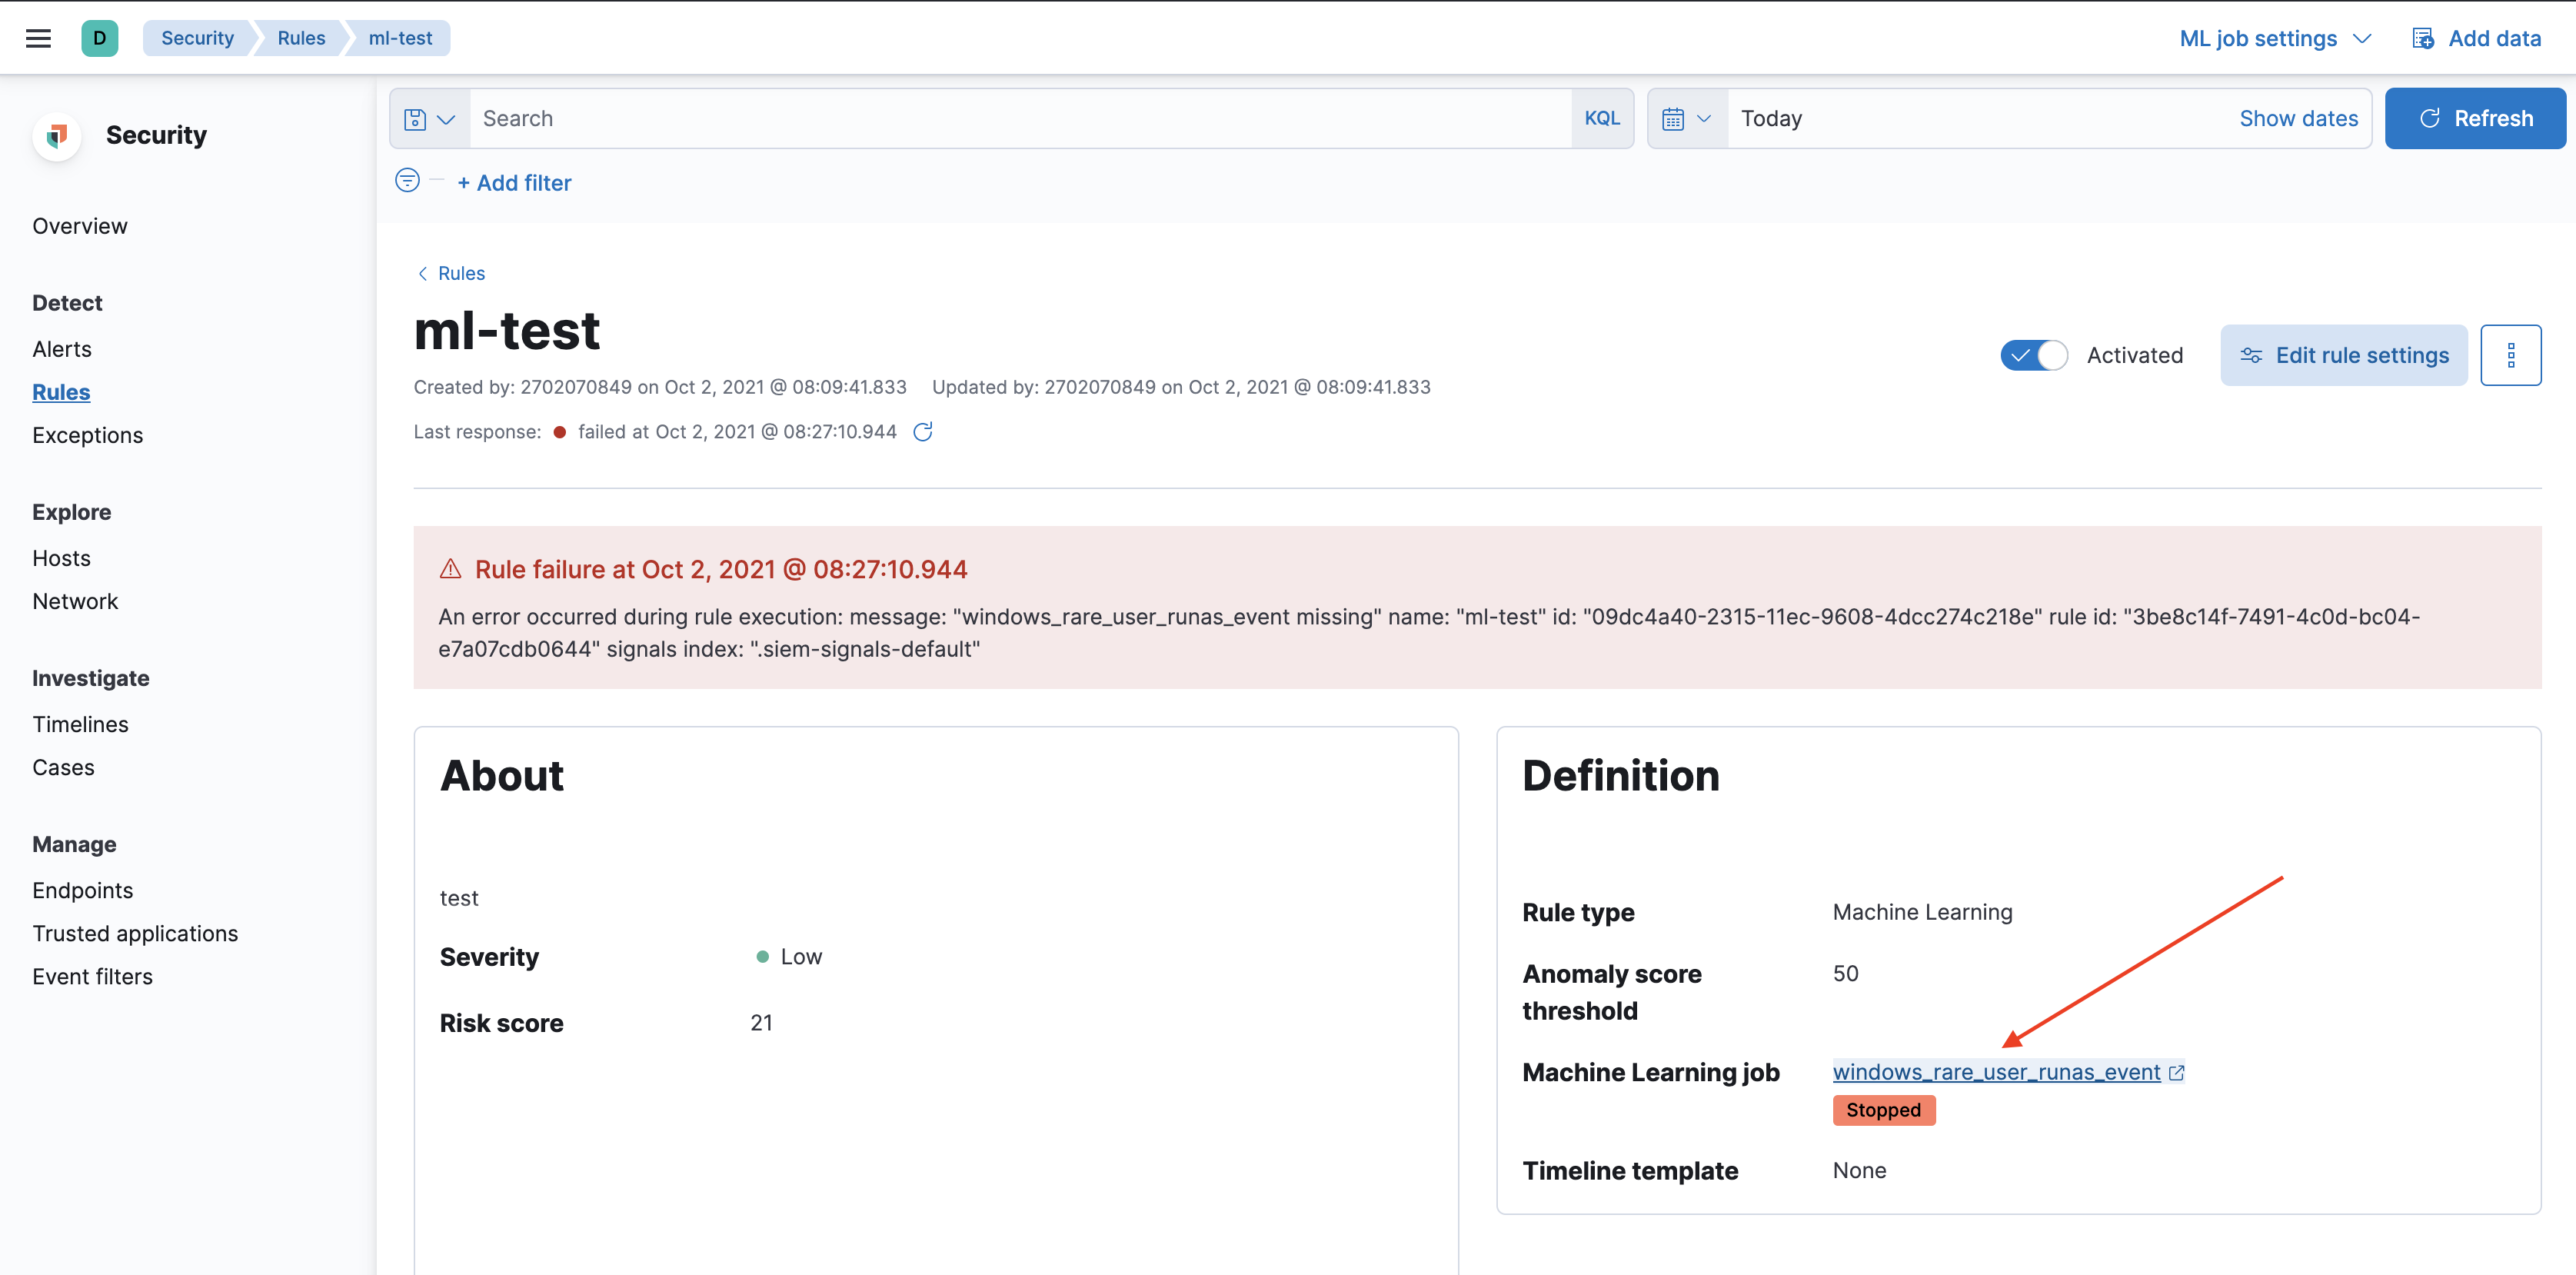Toggle the Activated rule switch off
This screenshot has width=2576, height=1275.
tap(2034, 355)
